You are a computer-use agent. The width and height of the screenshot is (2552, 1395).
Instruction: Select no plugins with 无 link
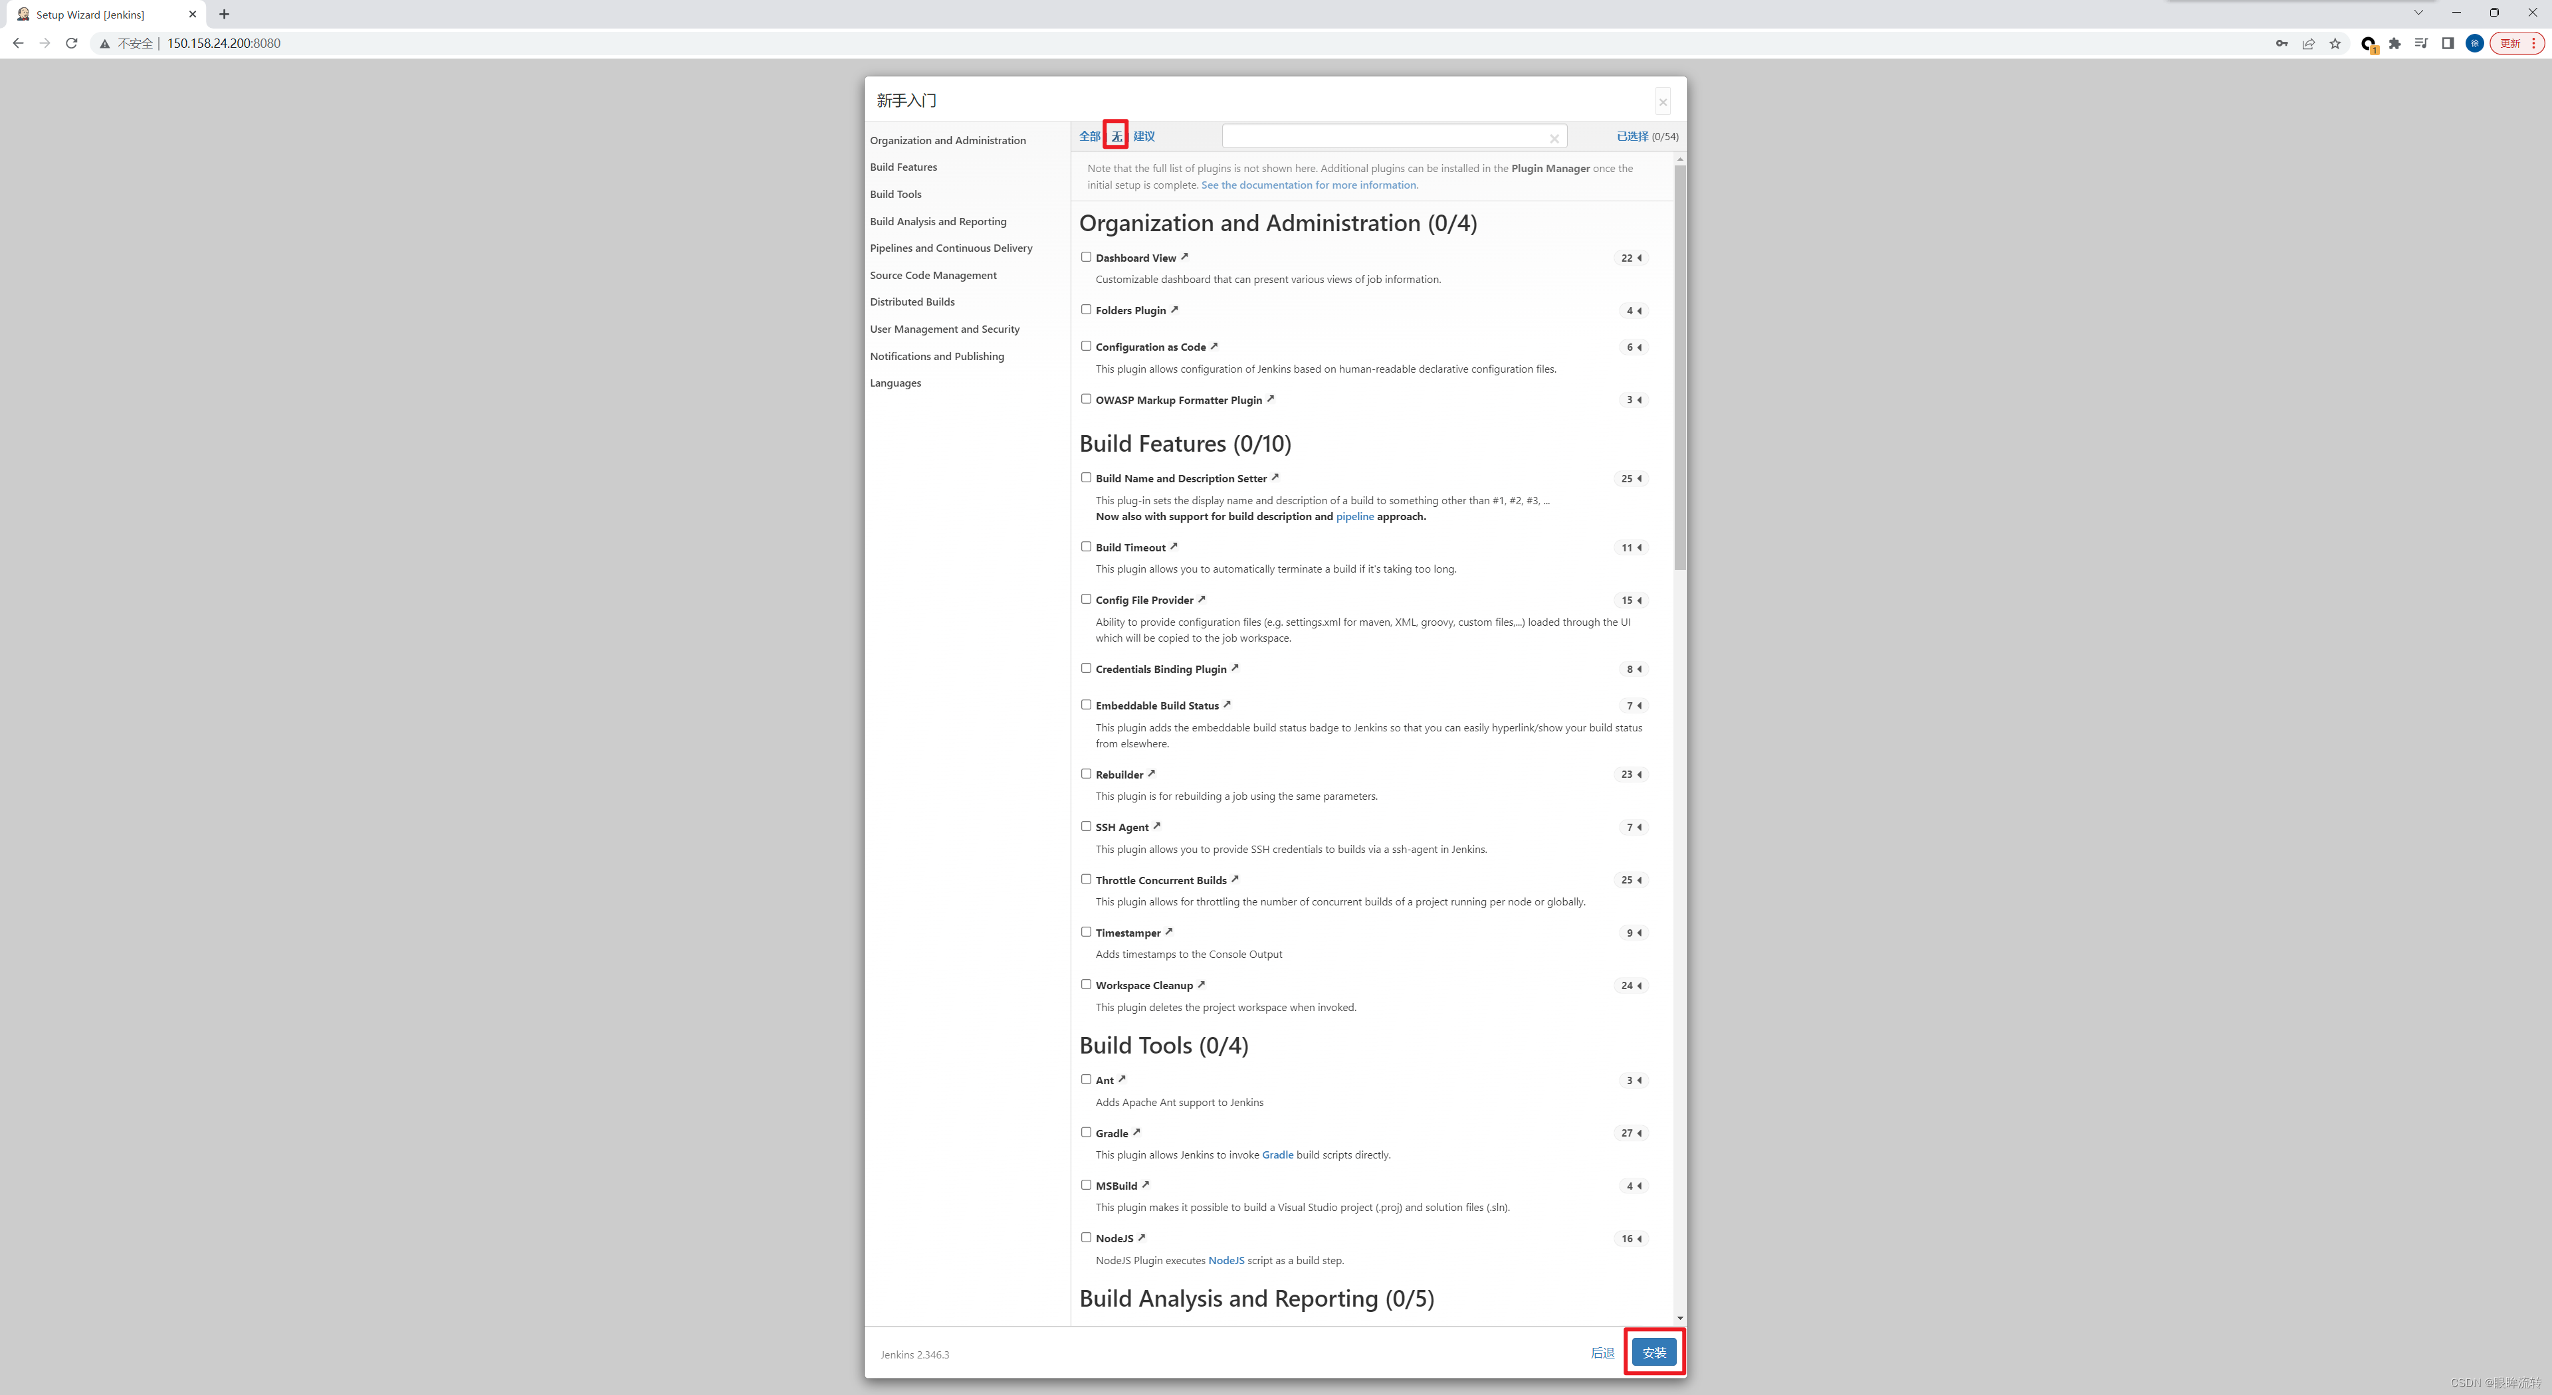[1116, 137]
